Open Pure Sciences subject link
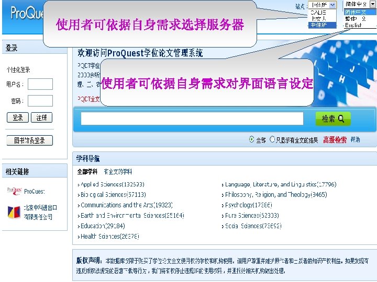 pos(252,215)
